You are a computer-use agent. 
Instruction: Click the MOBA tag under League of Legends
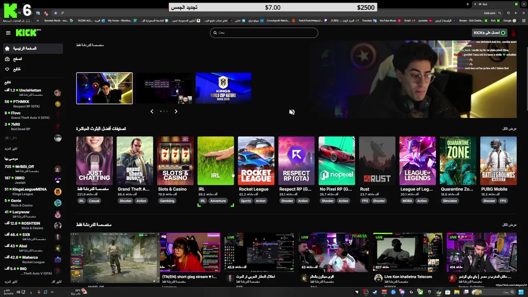point(407,201)
